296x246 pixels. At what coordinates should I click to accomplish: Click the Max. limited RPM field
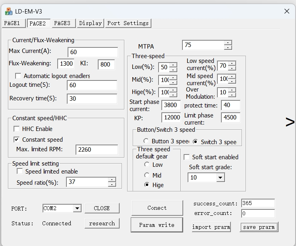[x=97, y=150]
